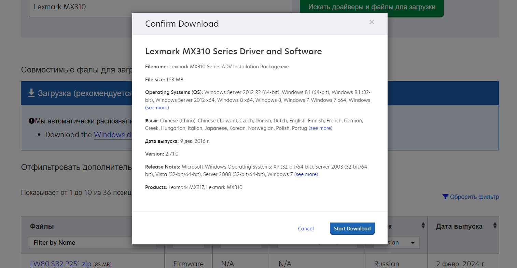The height and width of the screenshot is (268, 517).
Task: Open the Windows driver link
Action: (x=113, y=135)
